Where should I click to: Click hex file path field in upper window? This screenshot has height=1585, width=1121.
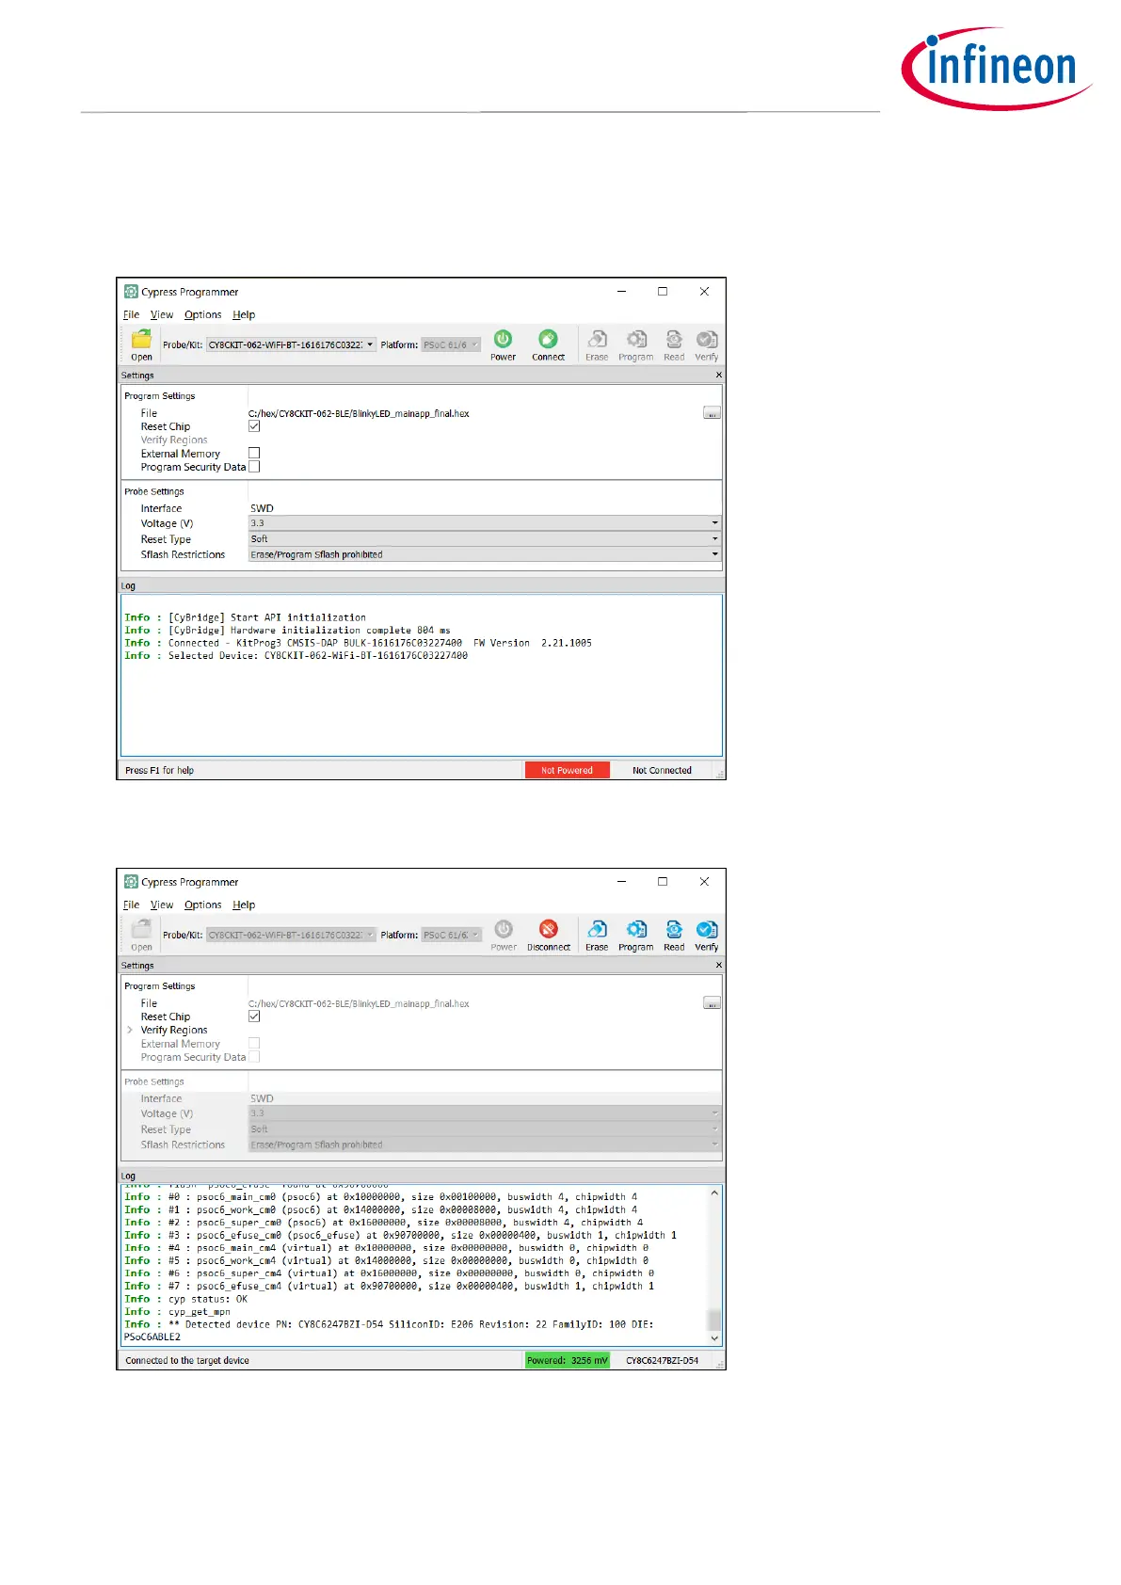(x=474, y=413)
